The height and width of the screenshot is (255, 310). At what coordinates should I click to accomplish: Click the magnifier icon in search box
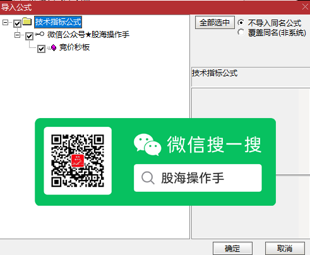[x=148, y=178]
